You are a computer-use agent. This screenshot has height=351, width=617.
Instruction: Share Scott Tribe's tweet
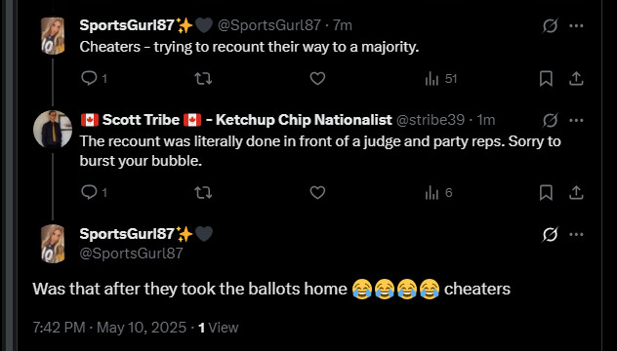[576, 193]
